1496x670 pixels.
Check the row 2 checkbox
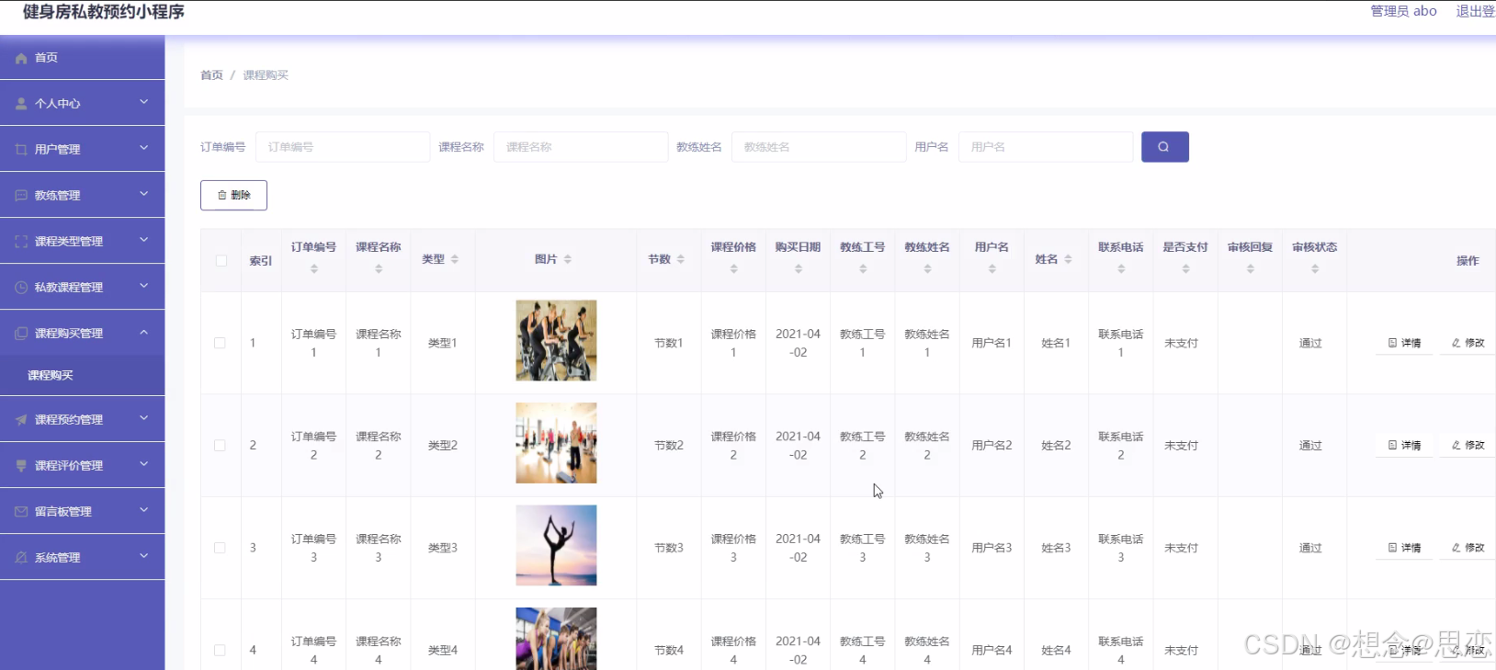coord(220,446)
